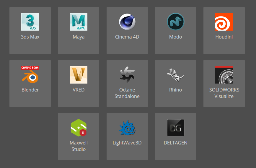The width and height of the screenshot is (256, 168).
Task: Select the Maya application icon
Action: [79, 22]
